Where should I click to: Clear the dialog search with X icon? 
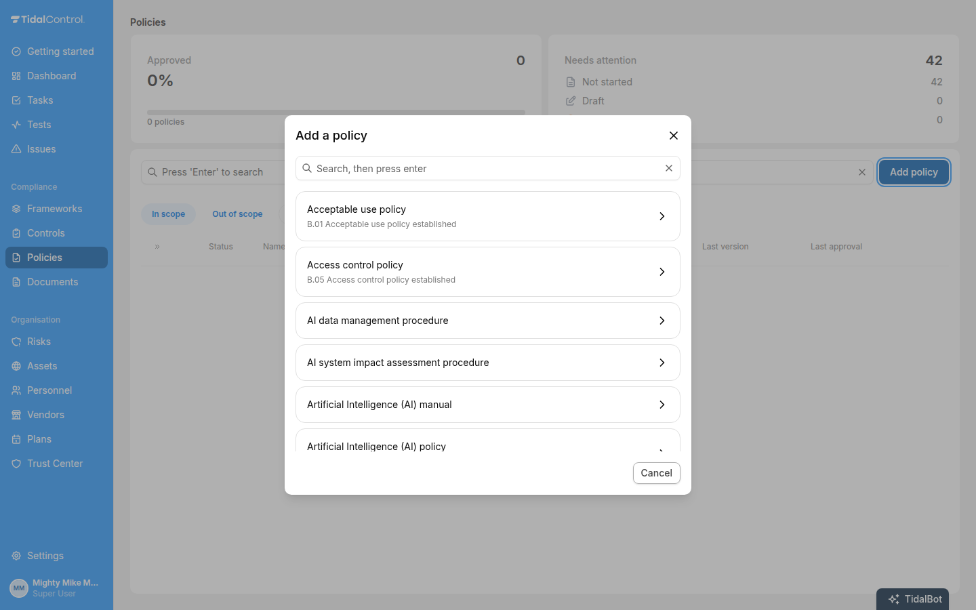pos(669,168)
